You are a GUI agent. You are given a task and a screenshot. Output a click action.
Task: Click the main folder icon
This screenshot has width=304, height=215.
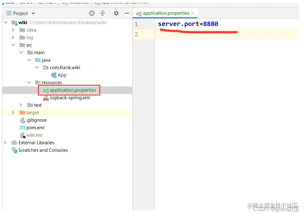30,52
